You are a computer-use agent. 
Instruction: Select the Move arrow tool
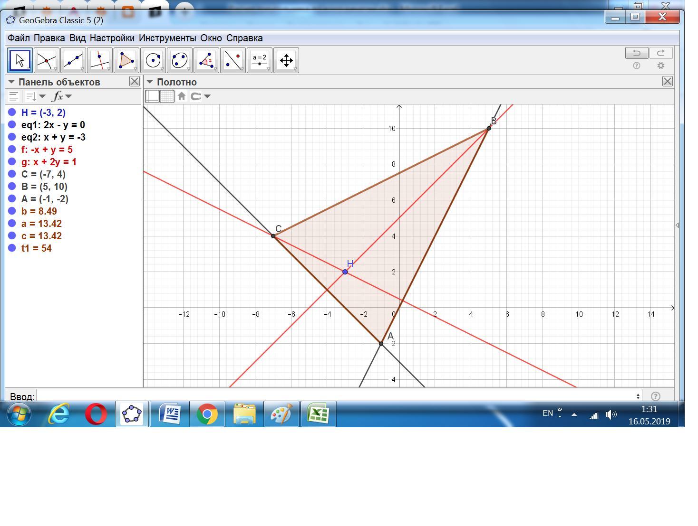(x=19, y=60)
